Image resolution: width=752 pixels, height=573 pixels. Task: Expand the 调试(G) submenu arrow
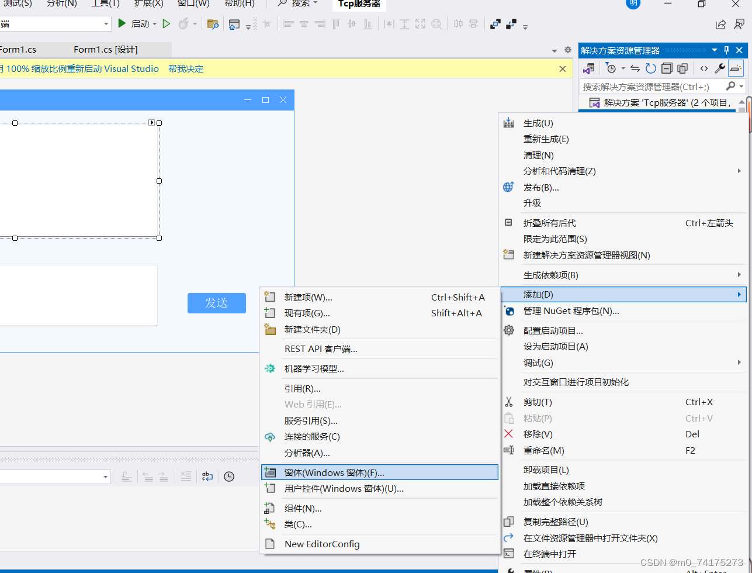click(x=739, y=363)
